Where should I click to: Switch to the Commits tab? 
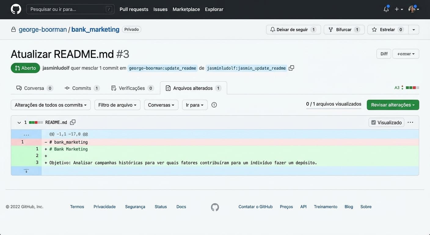(82, 88)
